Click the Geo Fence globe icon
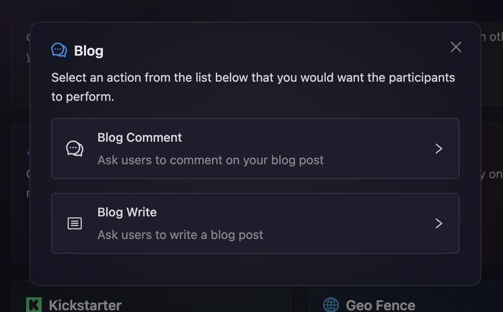Viewport: 503px width, 312px height. pos(331,305)
